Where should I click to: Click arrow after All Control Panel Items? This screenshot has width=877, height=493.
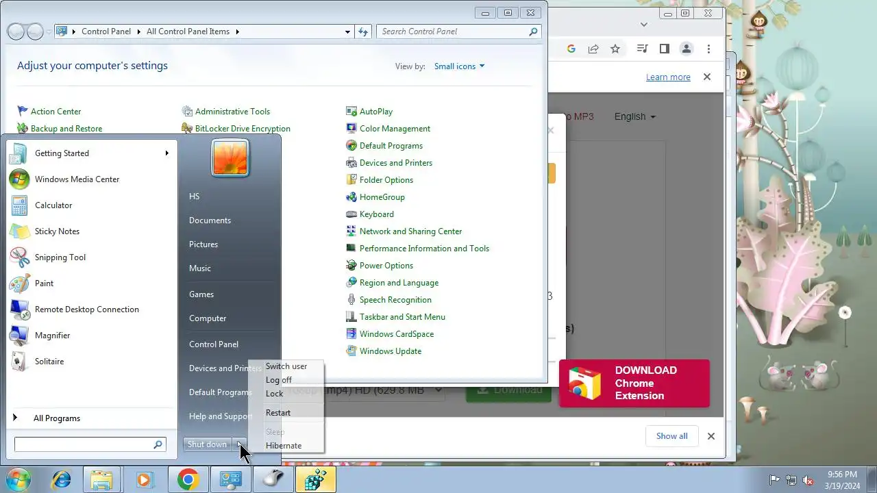pos(237,31)
